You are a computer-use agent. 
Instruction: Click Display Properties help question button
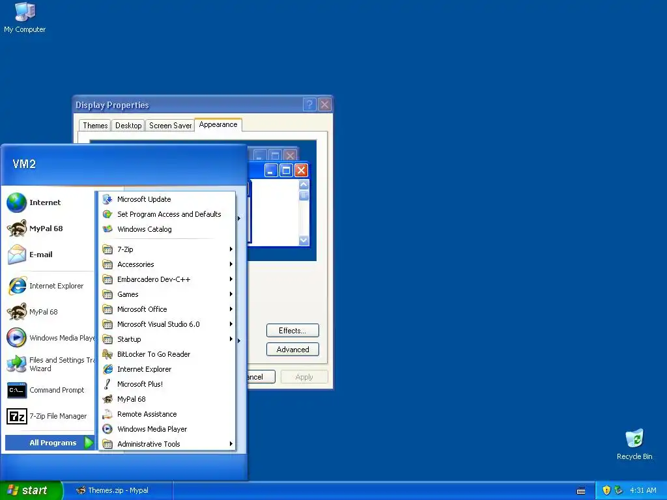tap(309, 105)
